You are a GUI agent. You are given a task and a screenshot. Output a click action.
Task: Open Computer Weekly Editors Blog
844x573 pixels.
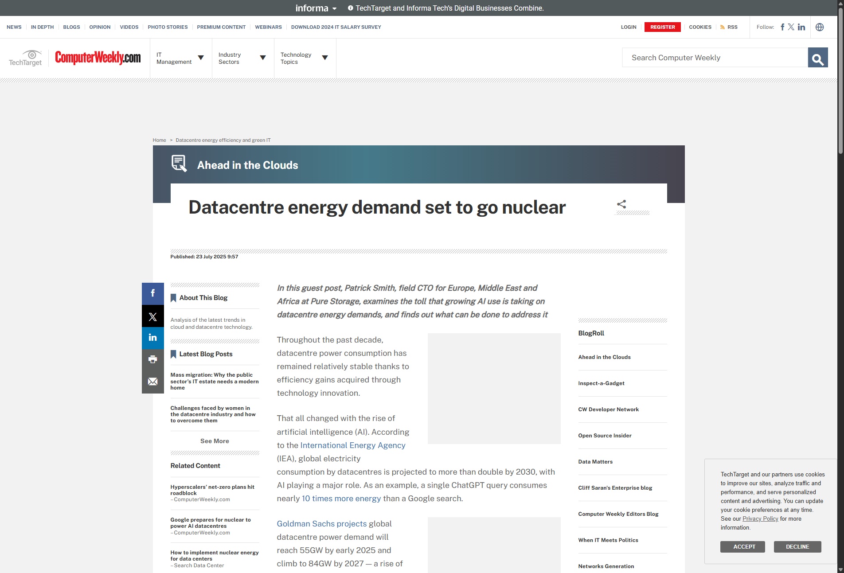pos(618,514)
